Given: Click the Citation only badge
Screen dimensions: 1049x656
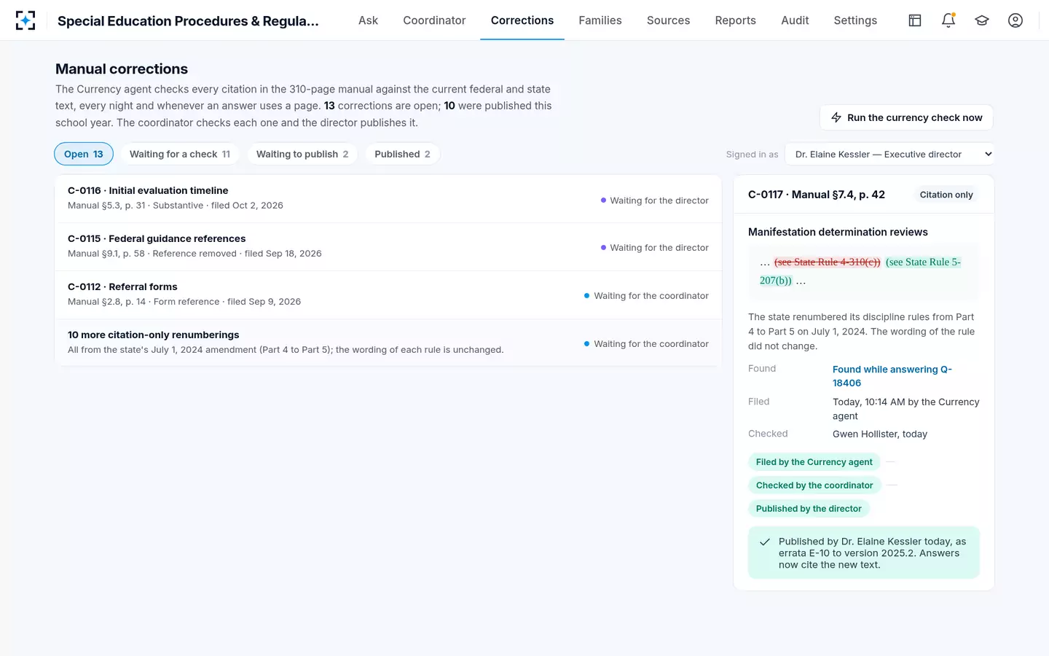Looking at the screenshot, I should click(x=946, y=195).
